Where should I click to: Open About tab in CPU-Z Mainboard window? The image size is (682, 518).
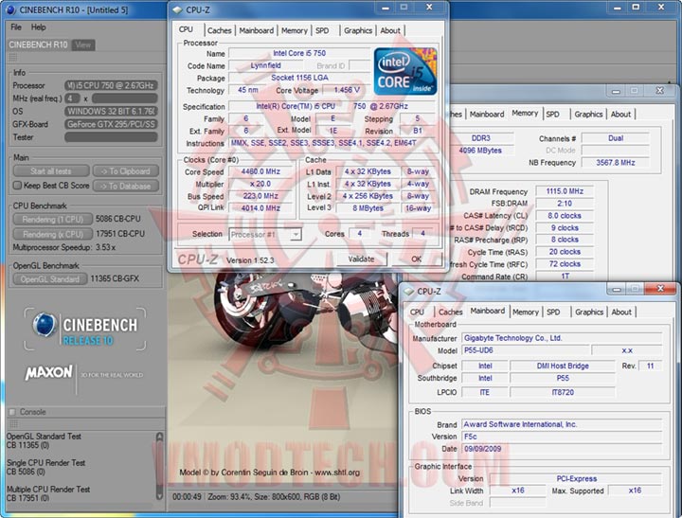pyautogui.click(x=621, y=312)
